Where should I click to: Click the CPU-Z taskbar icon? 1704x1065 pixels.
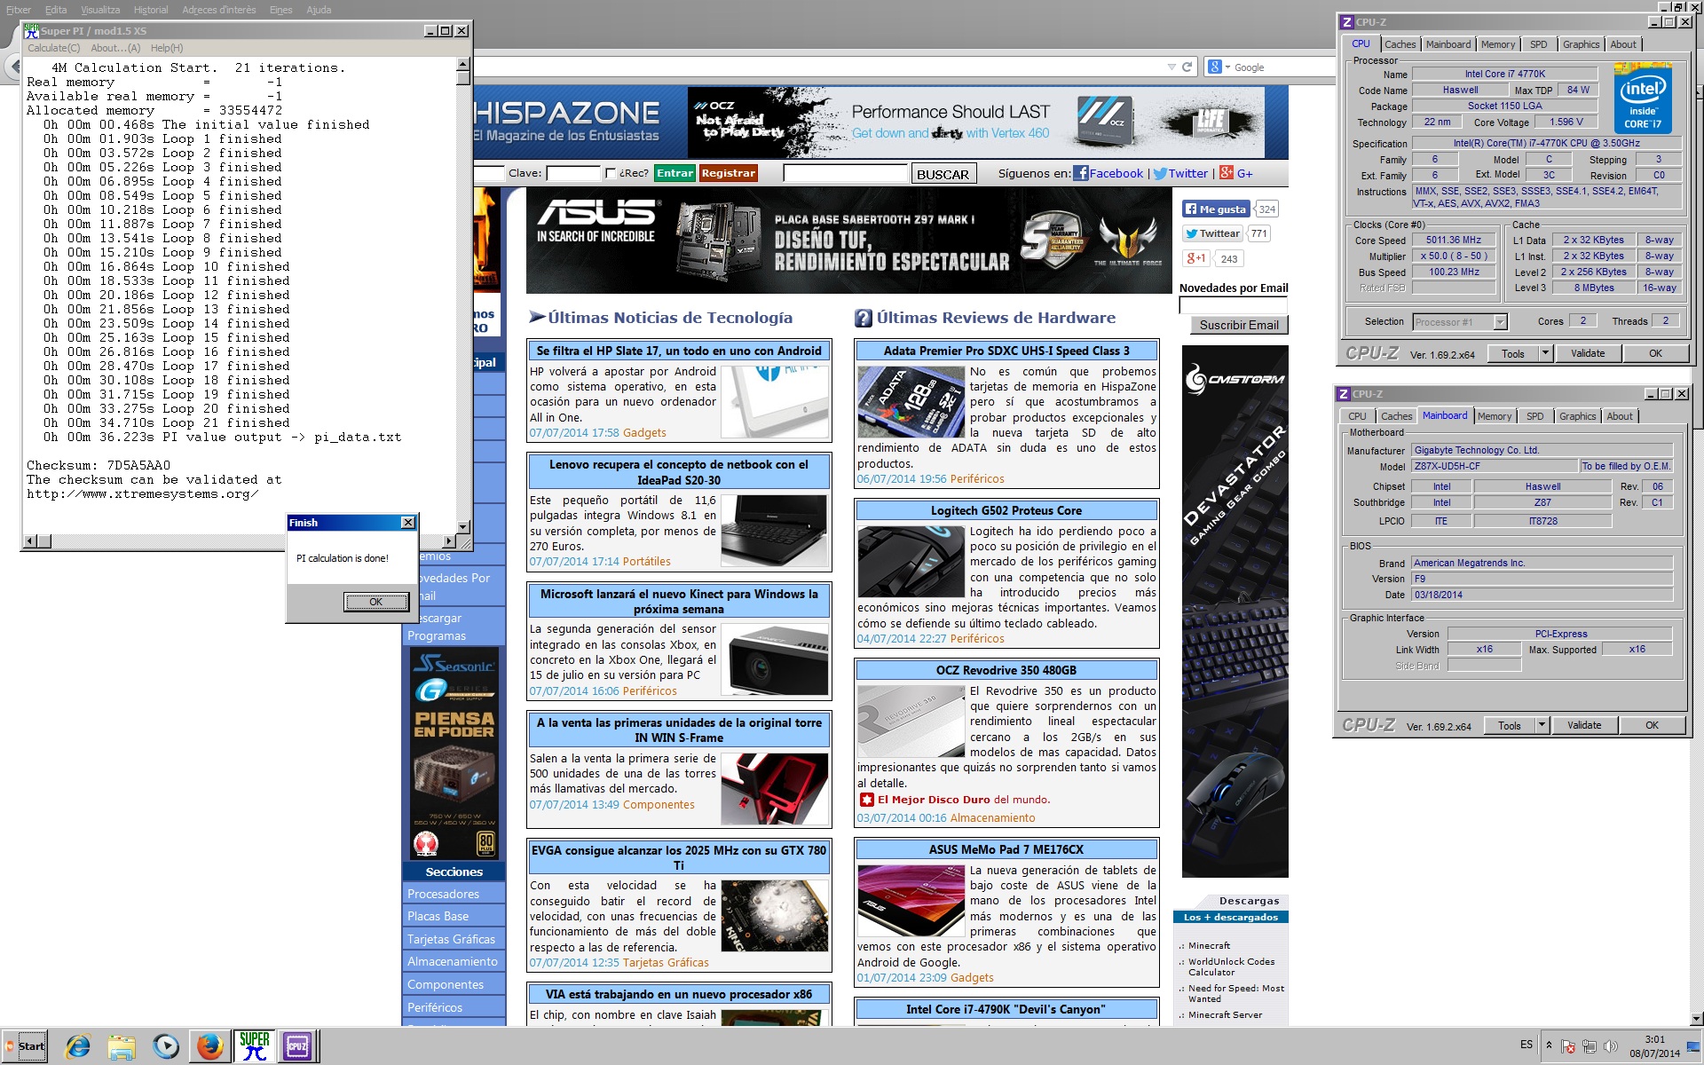coord(296,1046)
